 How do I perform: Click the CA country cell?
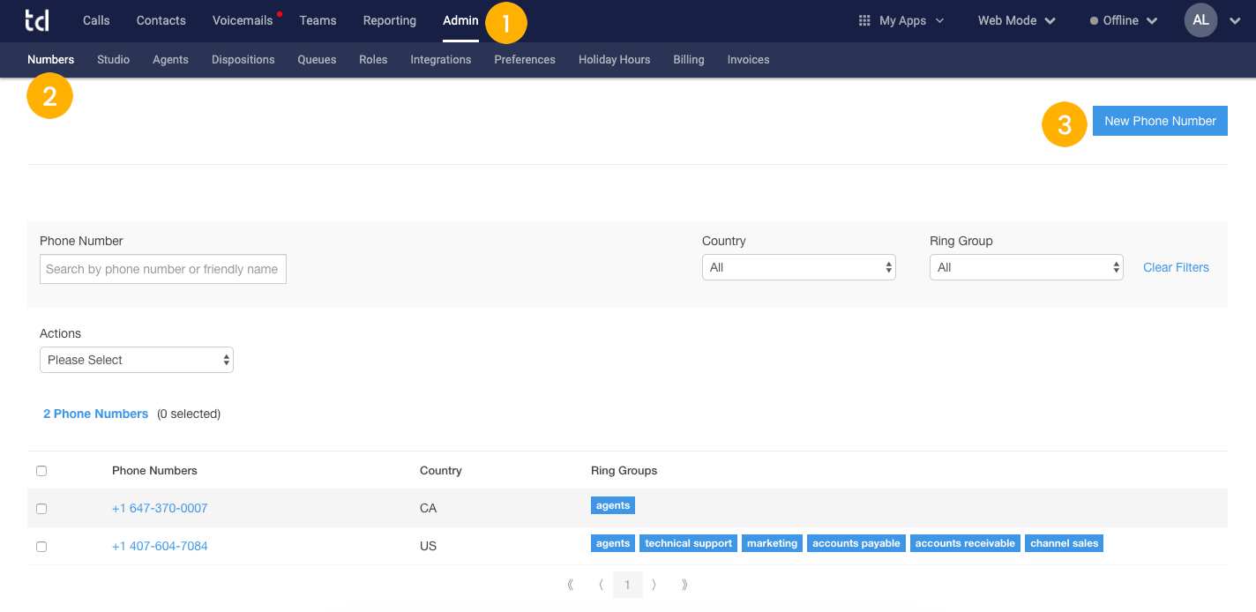click(428, 508)
